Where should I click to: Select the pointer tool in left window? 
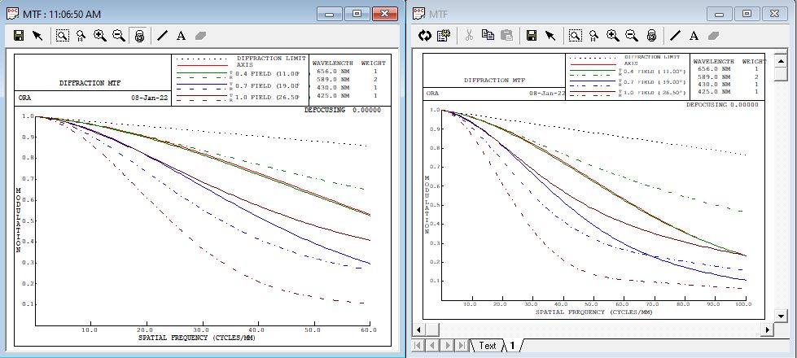[x=37, y=36]
